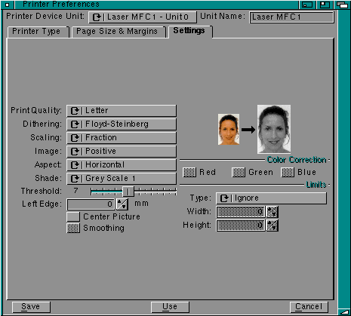Cycle the Aspect Horizontal selector

click(122, 165)
